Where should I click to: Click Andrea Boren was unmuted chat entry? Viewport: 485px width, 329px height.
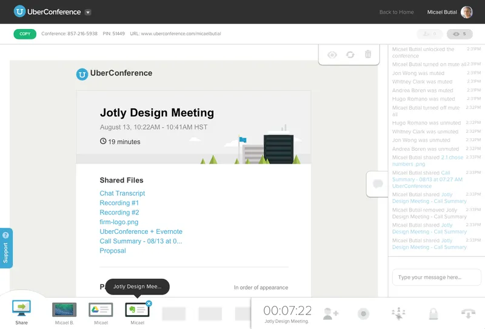[x=426, y=149]
